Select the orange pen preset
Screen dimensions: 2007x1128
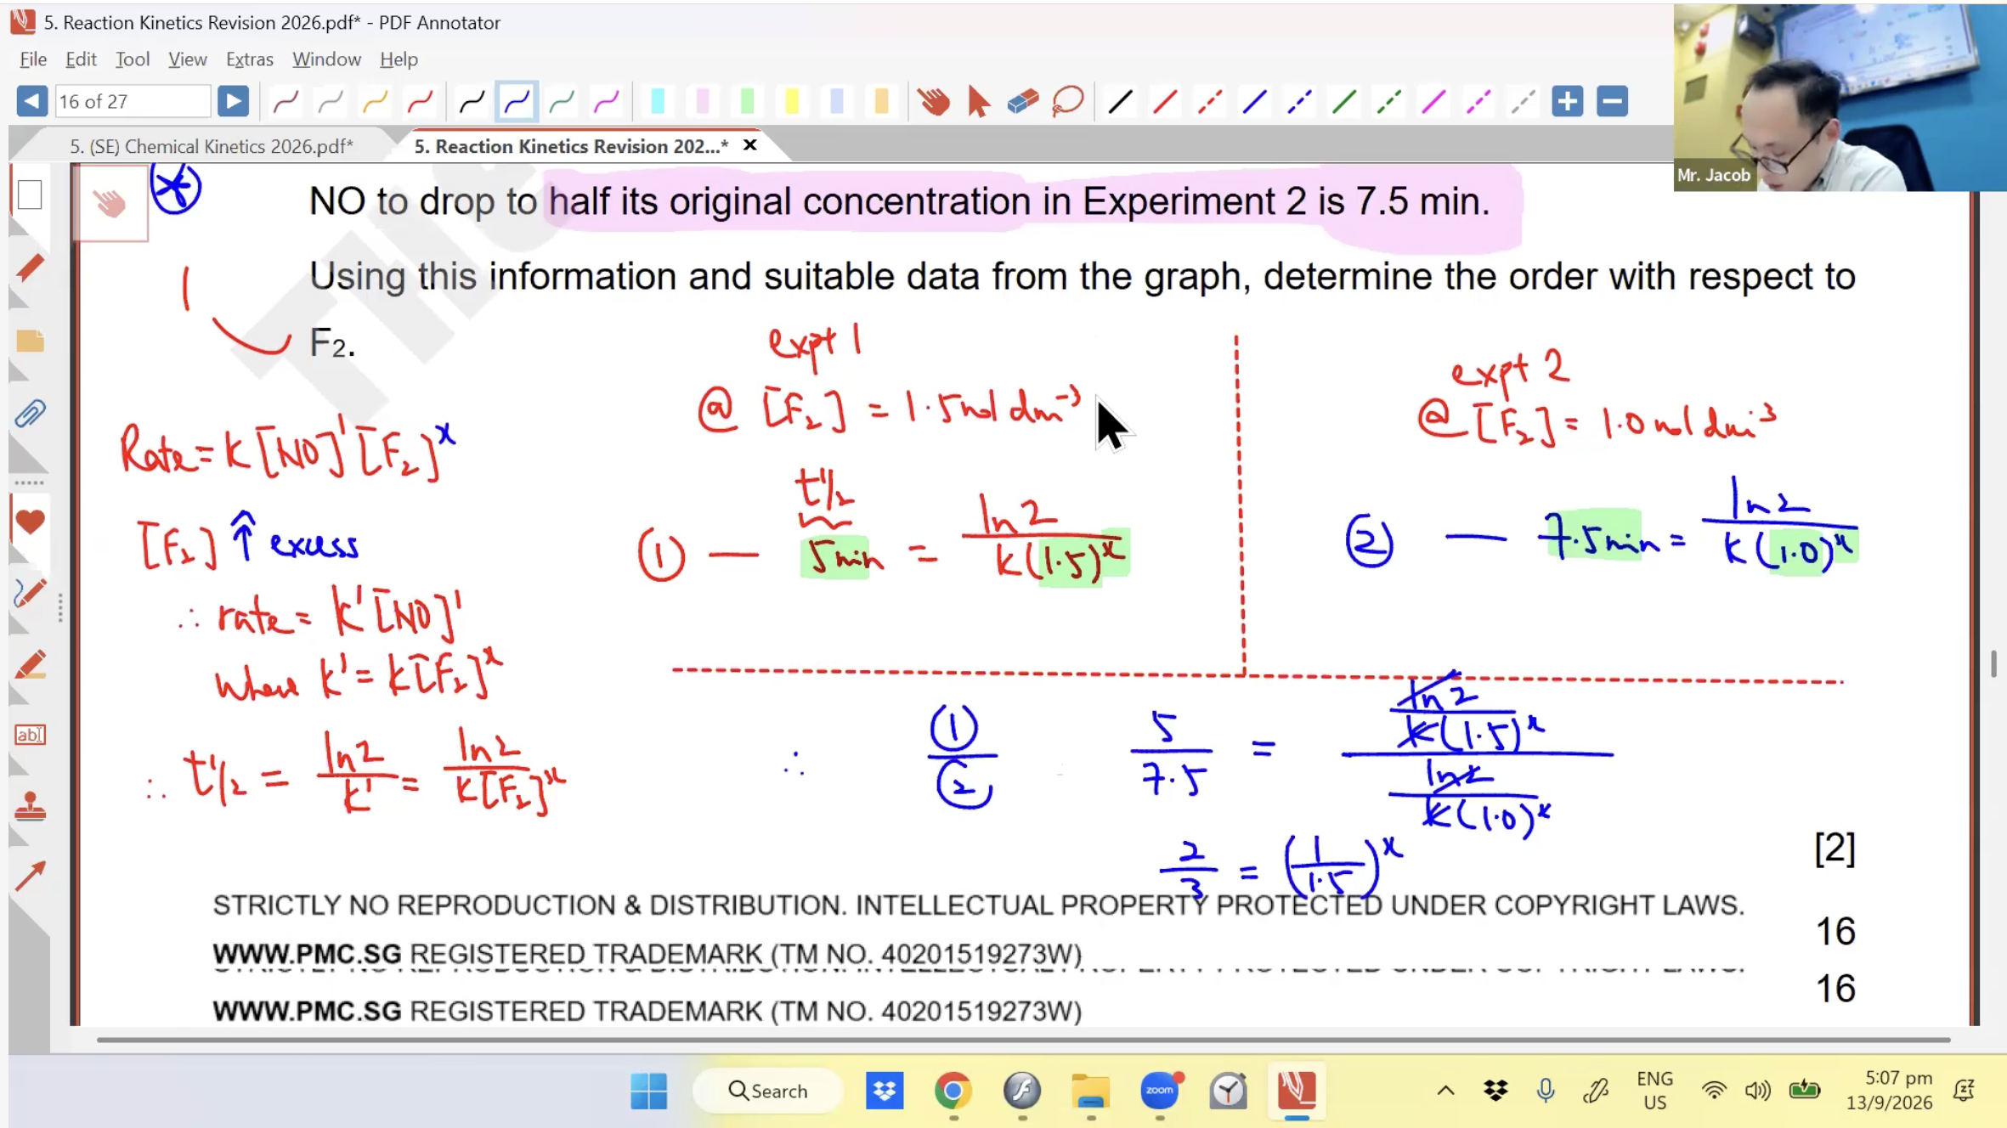point(375,102)
